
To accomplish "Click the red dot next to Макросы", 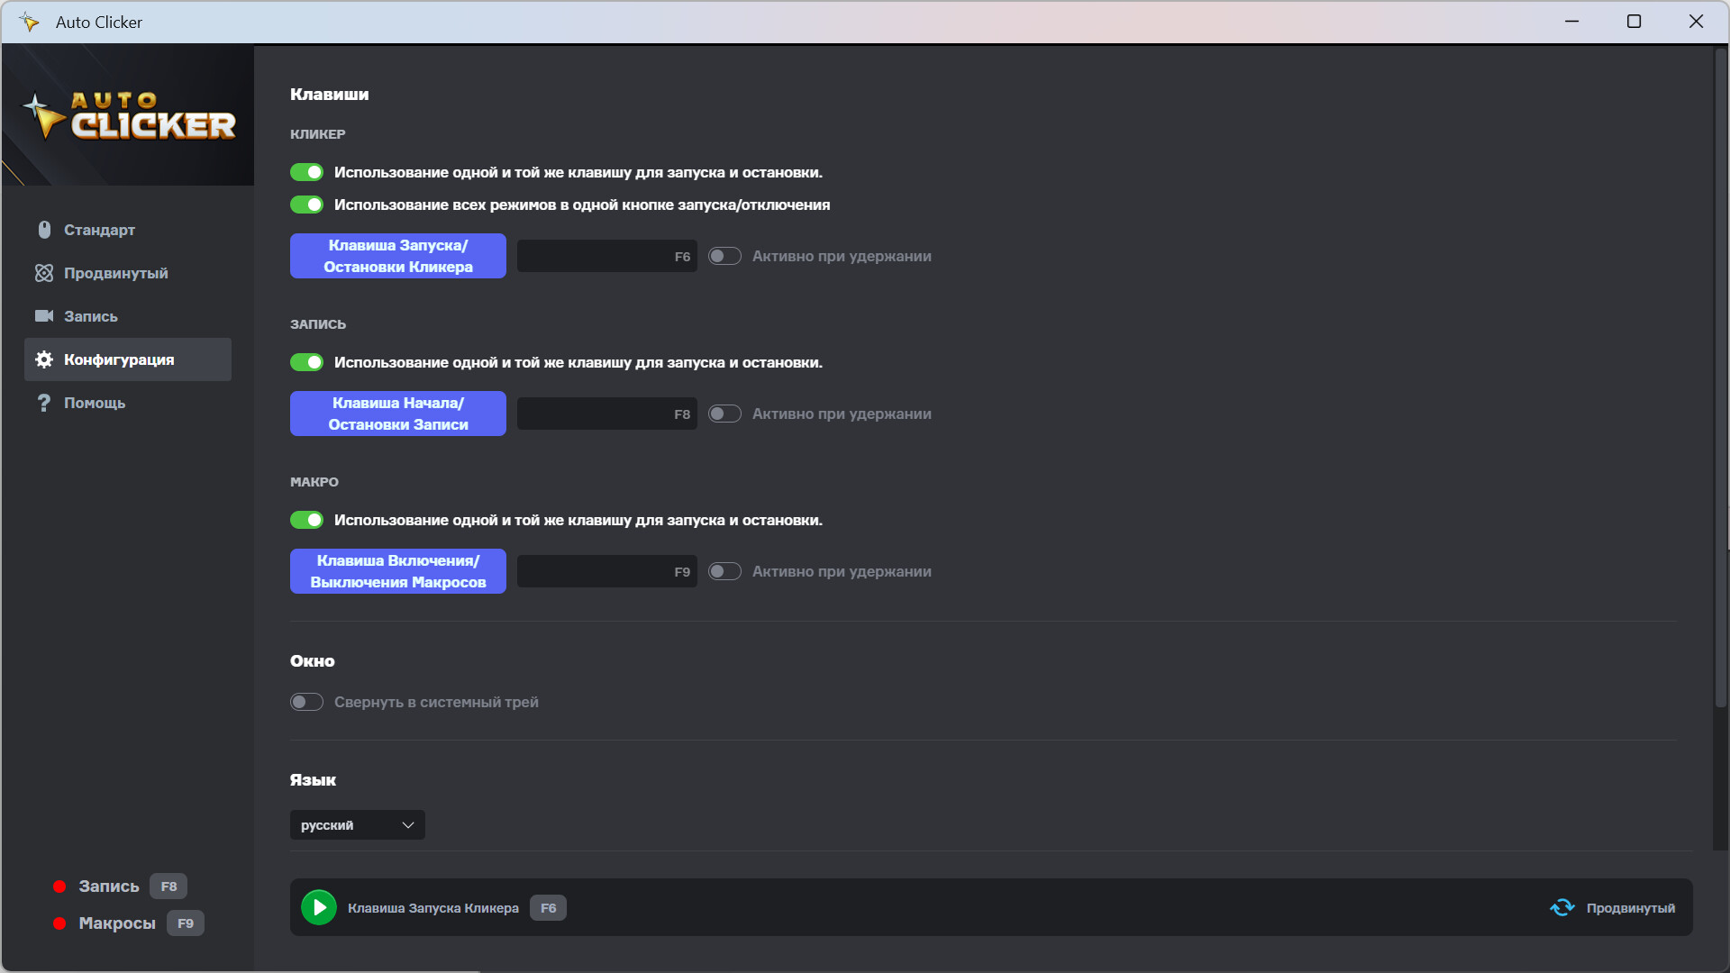I will pos(59,923).
